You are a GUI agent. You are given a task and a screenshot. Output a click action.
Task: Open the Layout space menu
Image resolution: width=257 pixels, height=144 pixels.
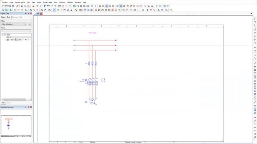tap(20, 2)
